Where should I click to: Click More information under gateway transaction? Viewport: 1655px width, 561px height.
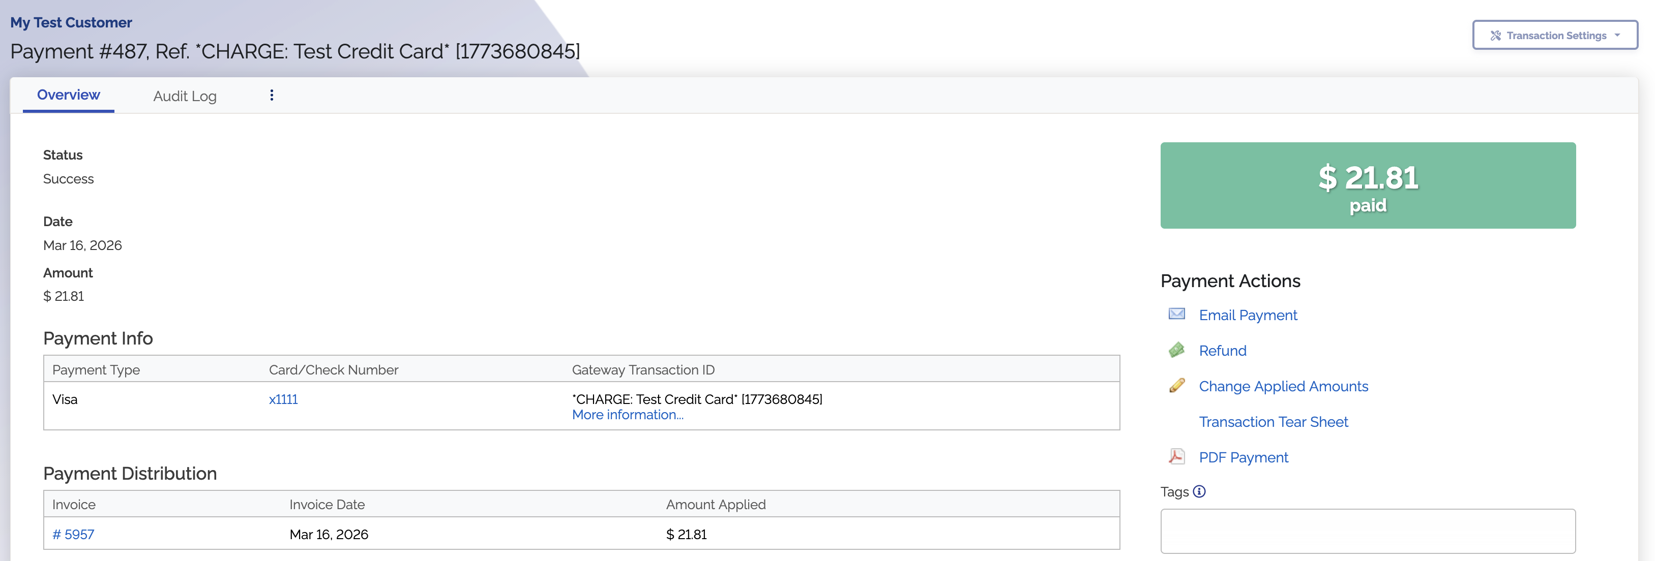[x=627, y=415]
